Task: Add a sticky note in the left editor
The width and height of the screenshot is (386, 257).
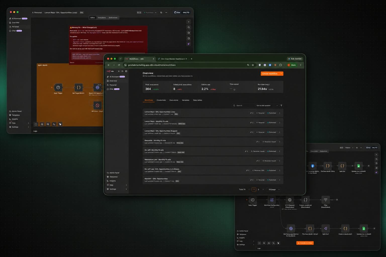Action: pos(189,33)
